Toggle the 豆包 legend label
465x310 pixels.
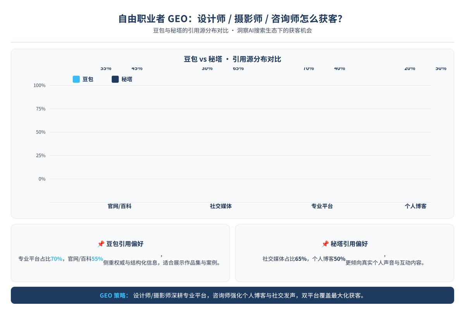(88, 79)
